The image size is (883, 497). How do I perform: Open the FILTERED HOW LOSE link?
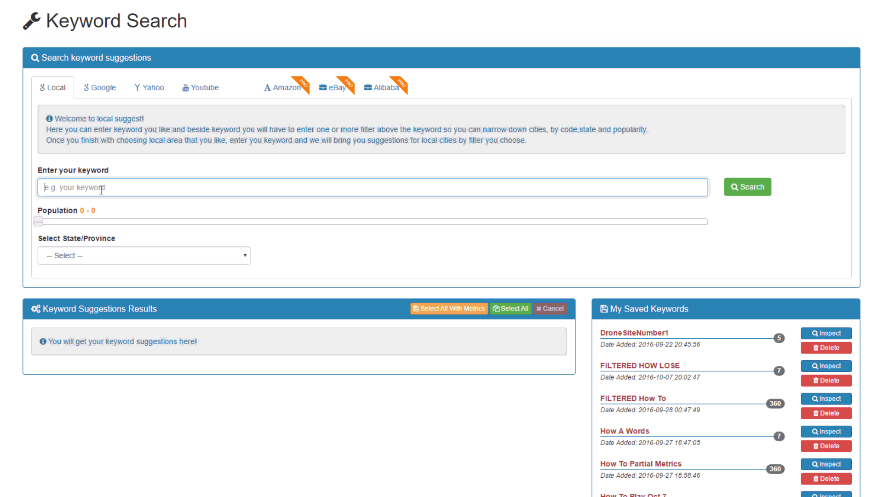[640, 365]
